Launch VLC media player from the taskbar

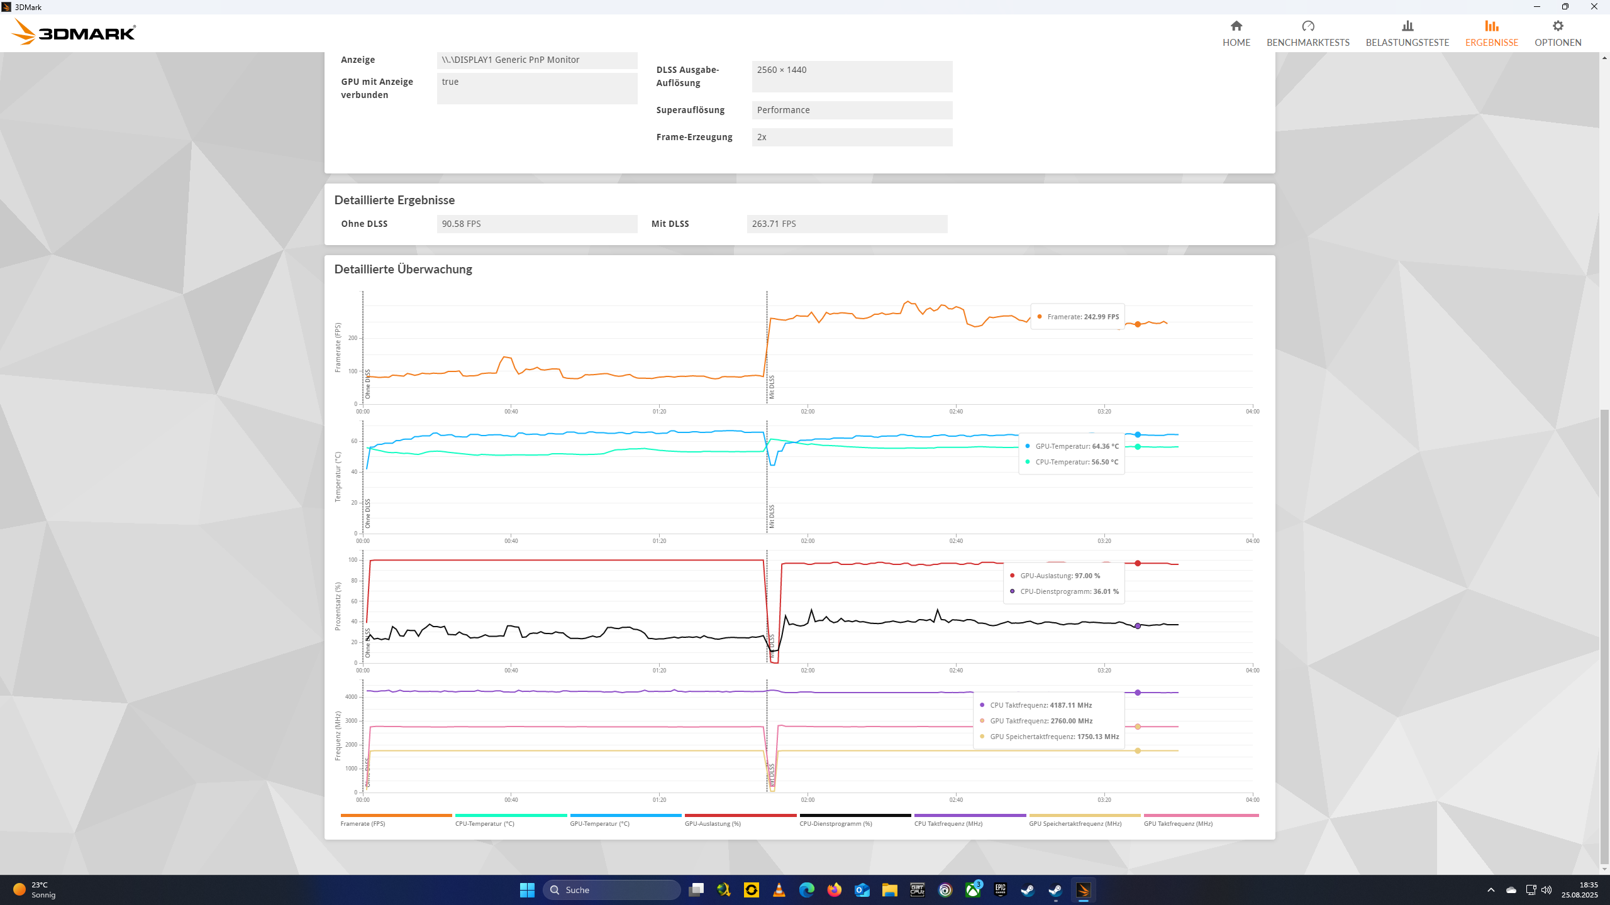coord(779,890)
